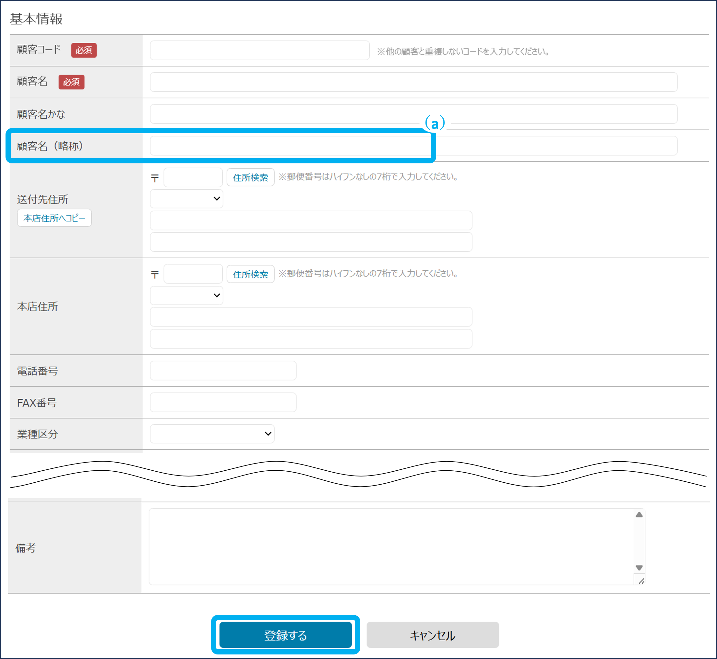This screenshot has height=659, width=717.
Task: Click first address line under 送付先住所
Action: [x=311, y=220]
